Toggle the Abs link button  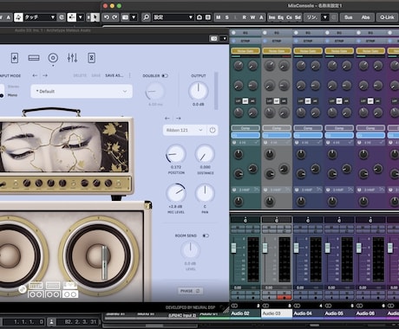tap(365, 17)
